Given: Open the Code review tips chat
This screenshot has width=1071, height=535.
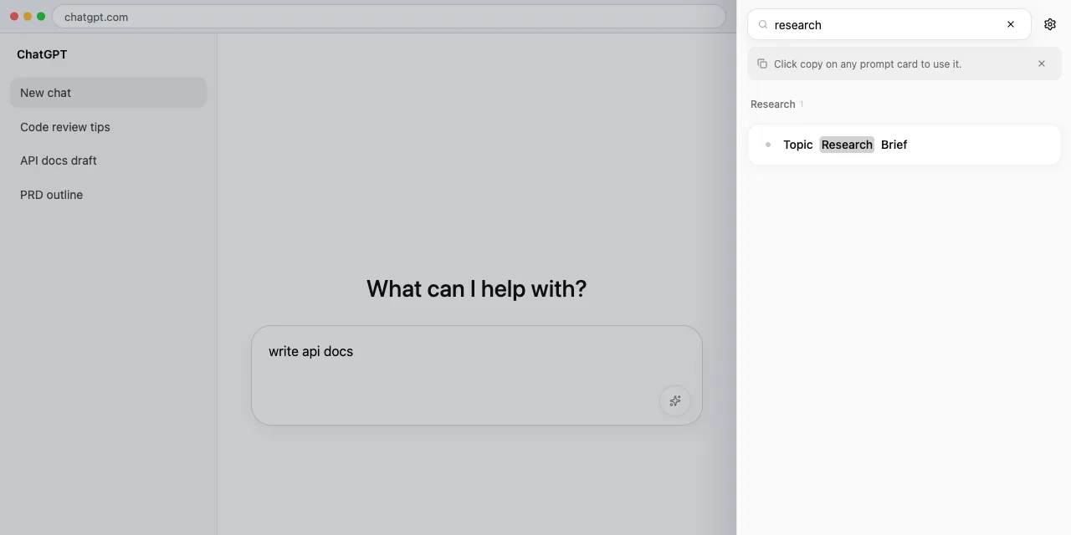Looking at the screenshot, I should [x=109, y=127].
